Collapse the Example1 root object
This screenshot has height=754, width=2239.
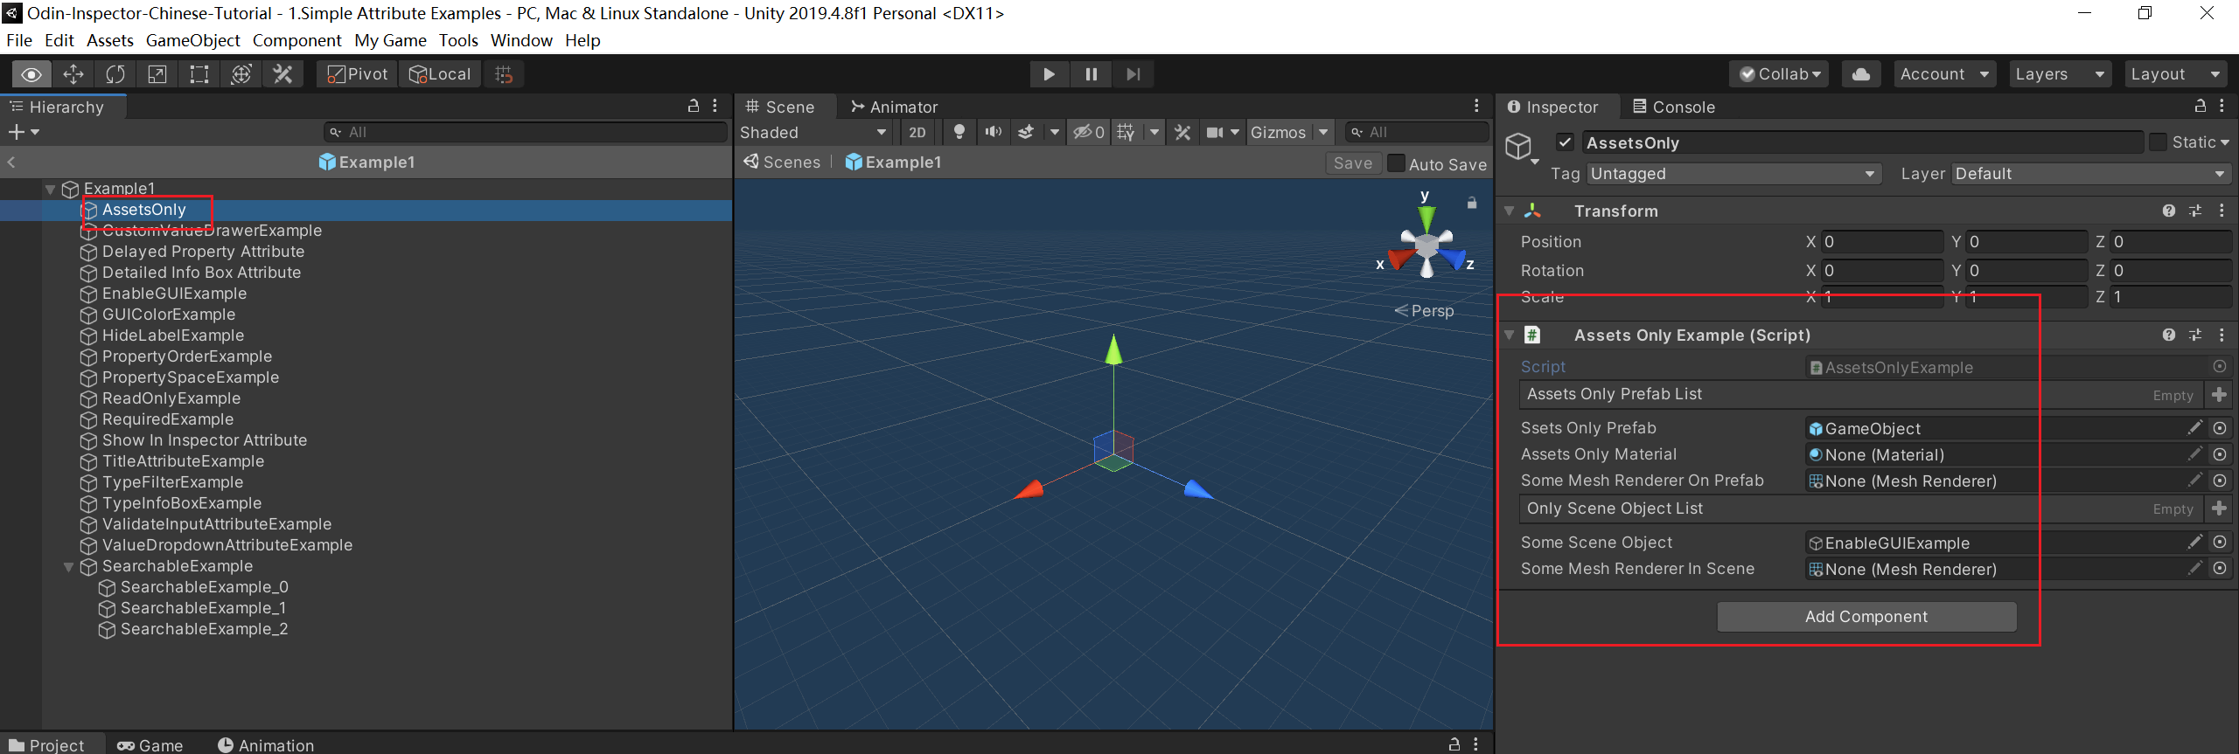(50, 189)
